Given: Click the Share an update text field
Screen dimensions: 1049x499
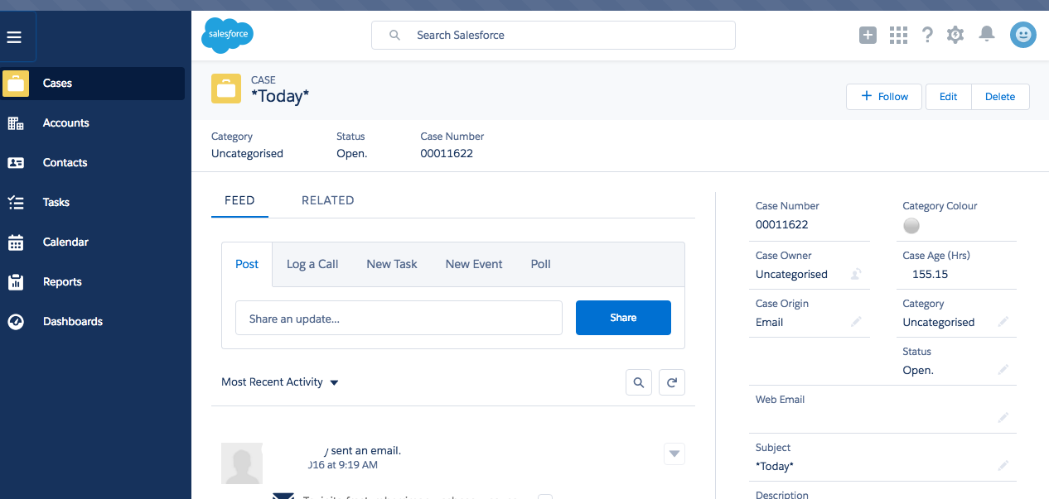Looking at the screenshot, I should (399, 319).
